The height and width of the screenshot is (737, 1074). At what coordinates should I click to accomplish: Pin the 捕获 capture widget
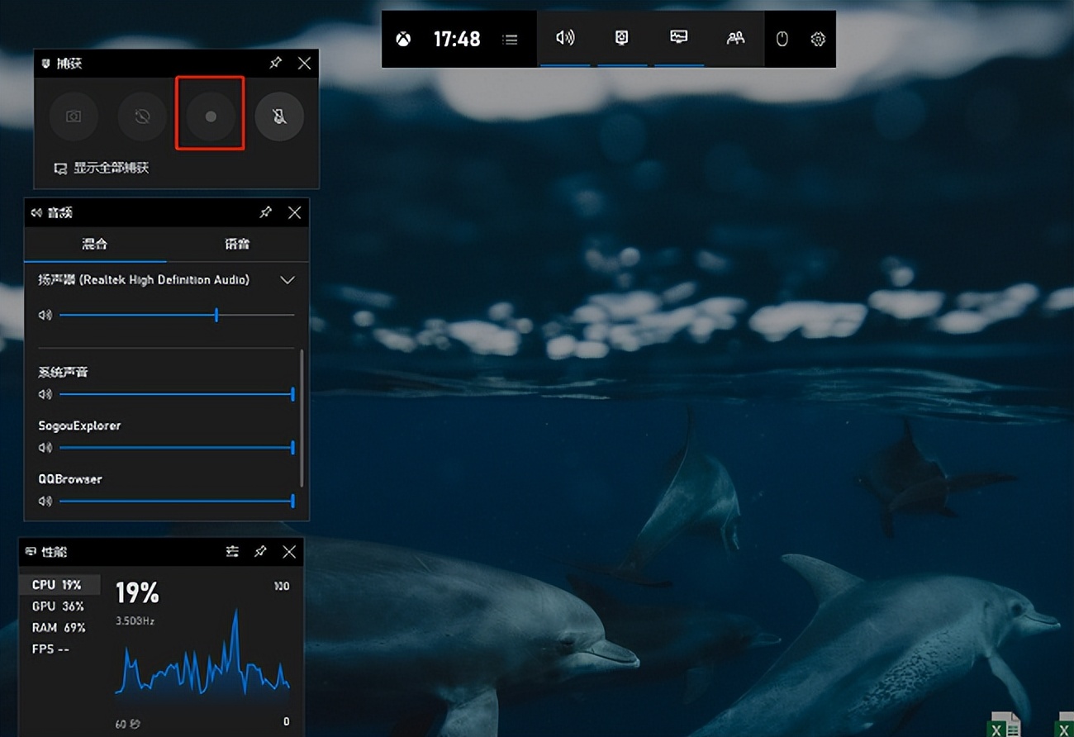point(275,64)
